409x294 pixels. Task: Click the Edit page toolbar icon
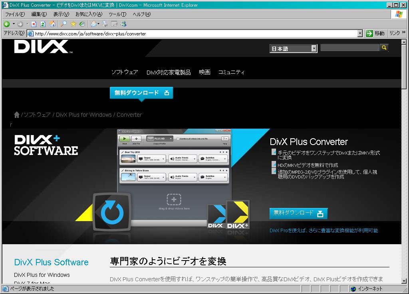tap(114, 24)
